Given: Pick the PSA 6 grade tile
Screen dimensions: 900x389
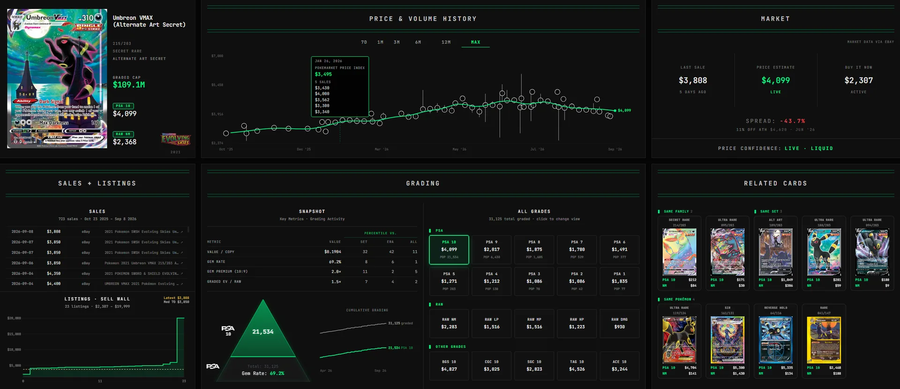Looking at the screenshot, I should tap(620, 249).
